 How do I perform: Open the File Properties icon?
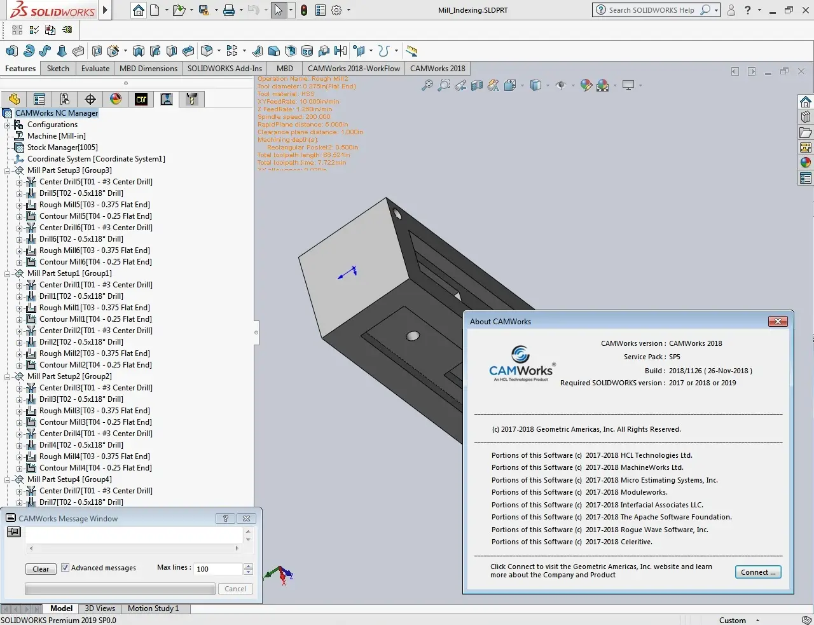[320, 10]
